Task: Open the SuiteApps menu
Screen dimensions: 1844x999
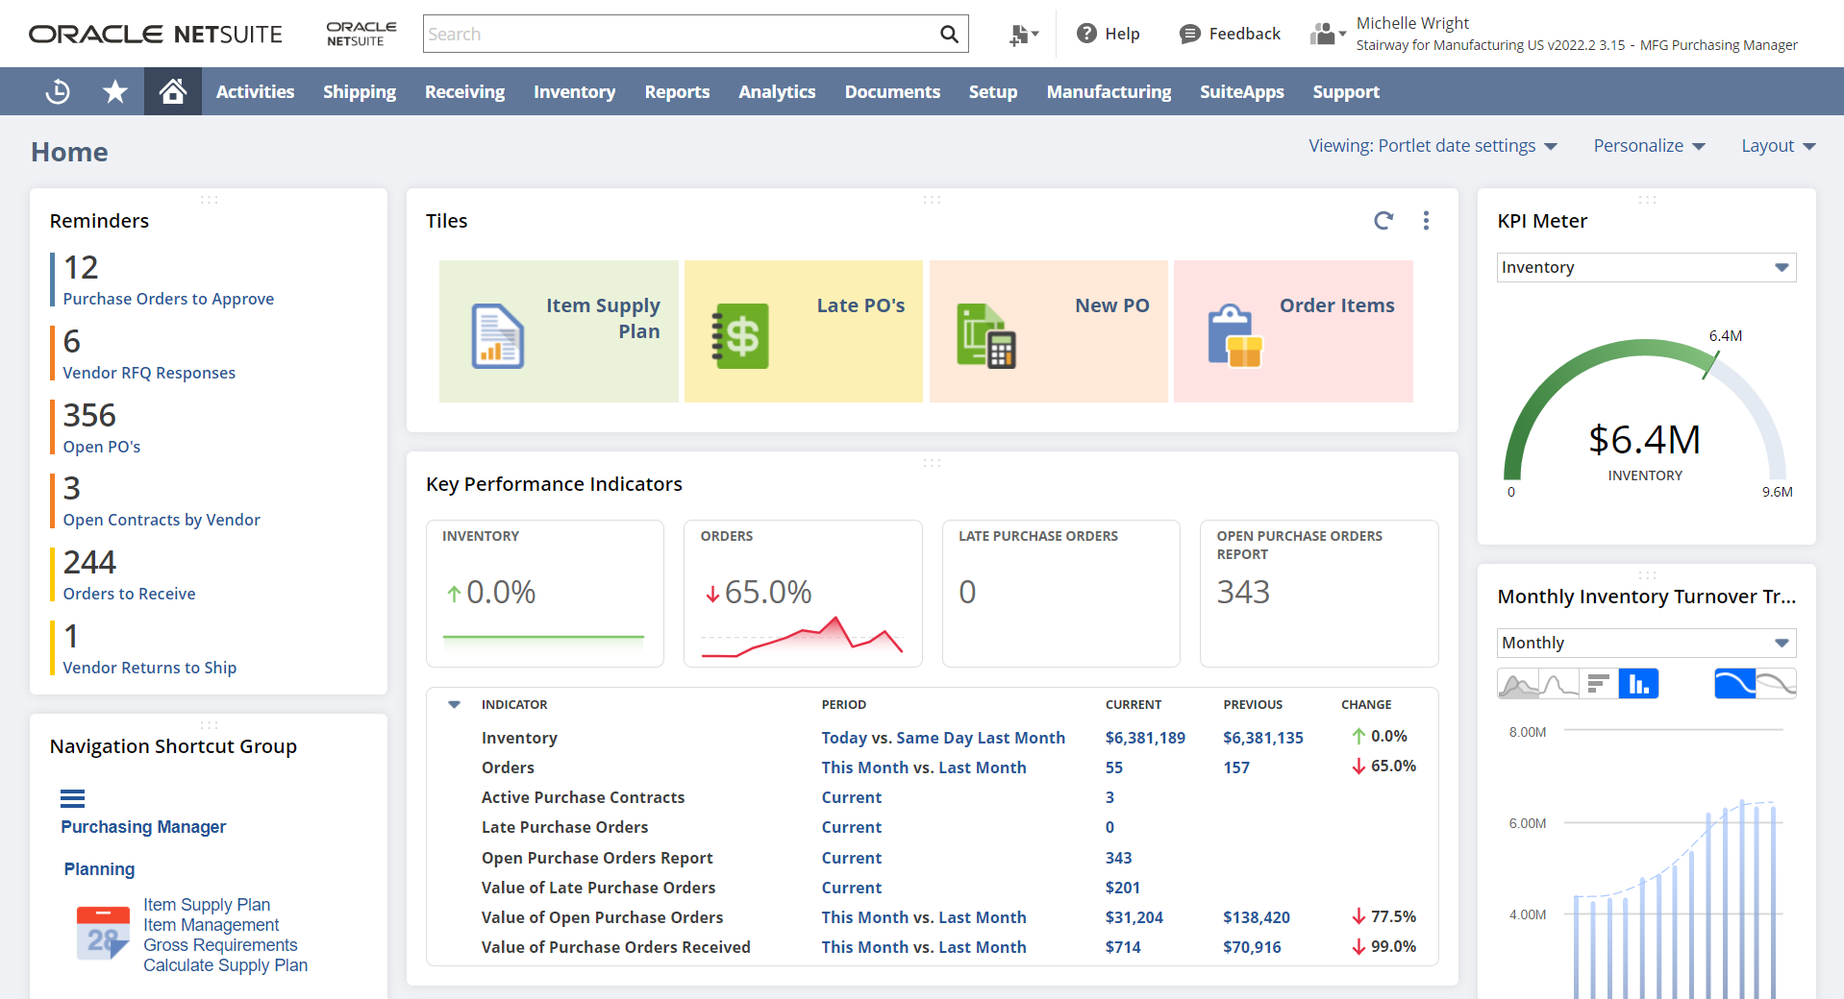Action: (x=1241, y=91)
